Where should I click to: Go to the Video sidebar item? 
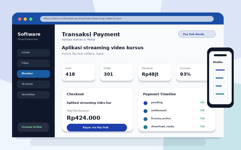pos(33,63)
